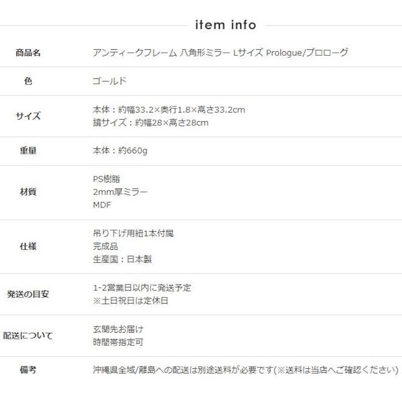Image resolution: width=402 pixels, height=402 pixels.
Task: Select the 仕様 row label
Action: point(28,247)
